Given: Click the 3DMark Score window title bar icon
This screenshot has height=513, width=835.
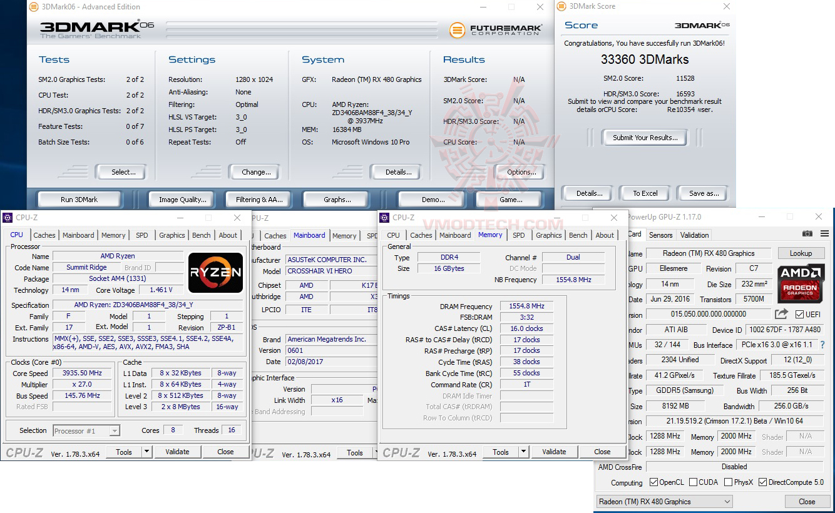Looking at the screenshot, I should 561,6.
